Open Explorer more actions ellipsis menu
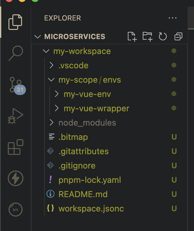The height and width of the screenshot is (231, 194). click(x=173, y=18)
